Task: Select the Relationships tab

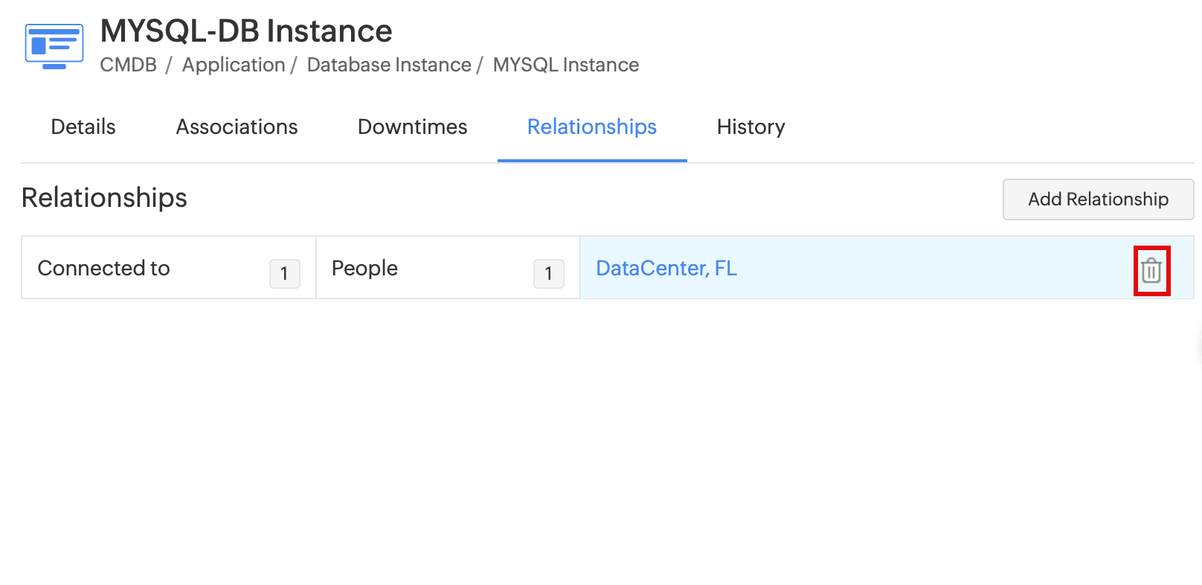Action: [591, 127]
